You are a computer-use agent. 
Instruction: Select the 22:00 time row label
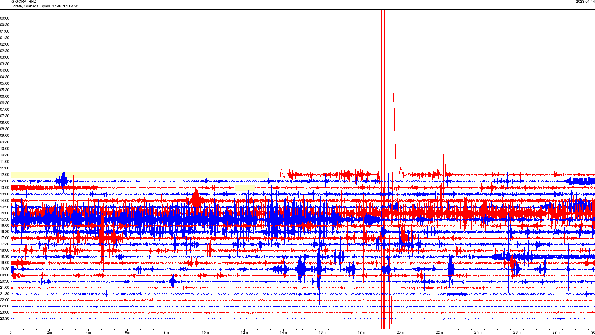pyautogui.click(x=5, y=300)
